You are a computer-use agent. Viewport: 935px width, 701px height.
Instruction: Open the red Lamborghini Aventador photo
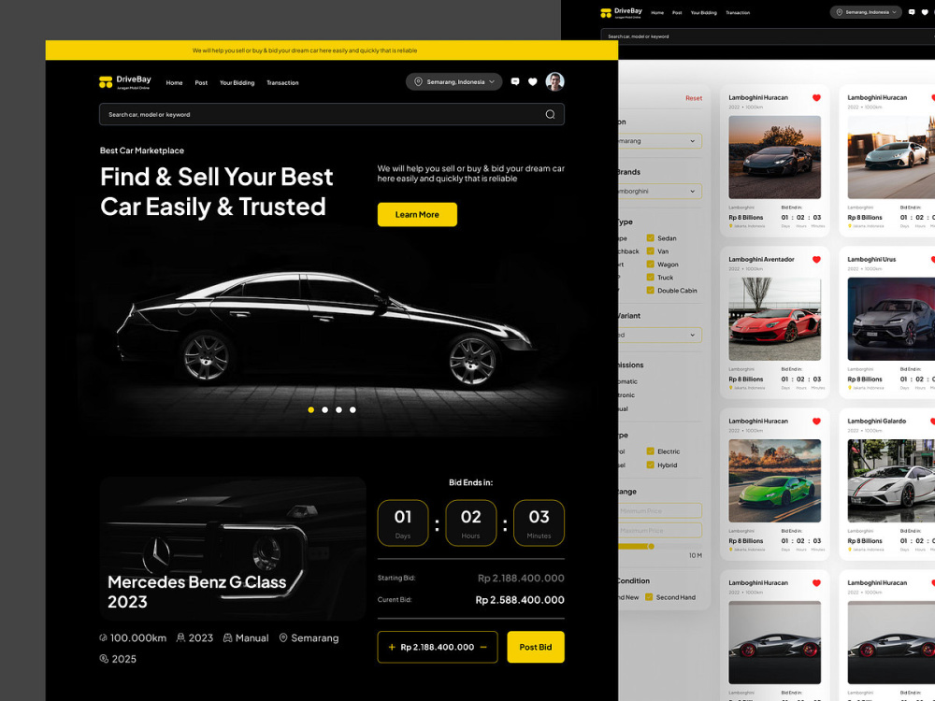pos(774,319)
